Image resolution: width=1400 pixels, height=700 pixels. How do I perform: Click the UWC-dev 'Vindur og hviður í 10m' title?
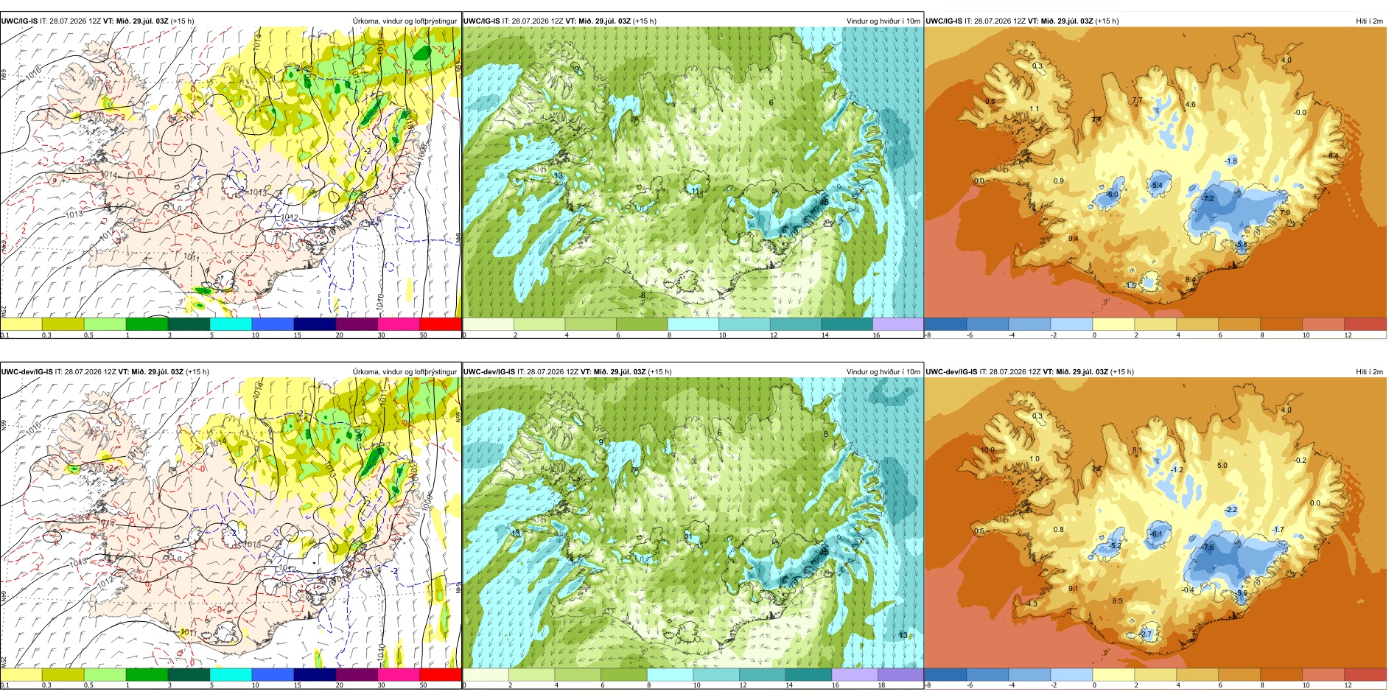point(883,372)
